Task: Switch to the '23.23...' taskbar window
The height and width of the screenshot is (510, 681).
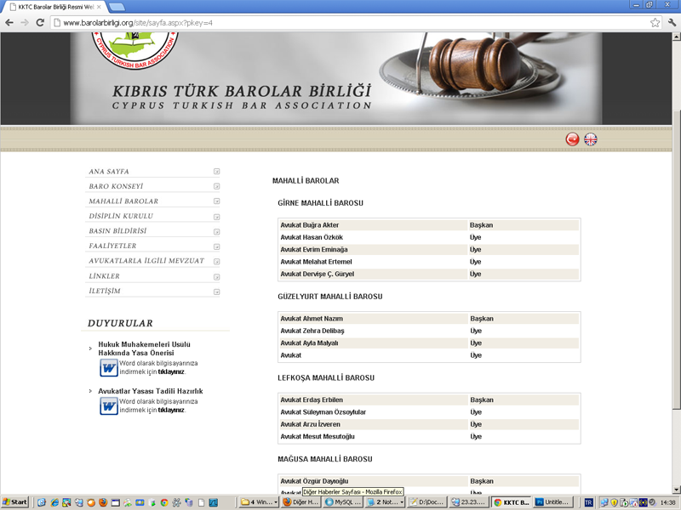Action: tap(468, 502)
